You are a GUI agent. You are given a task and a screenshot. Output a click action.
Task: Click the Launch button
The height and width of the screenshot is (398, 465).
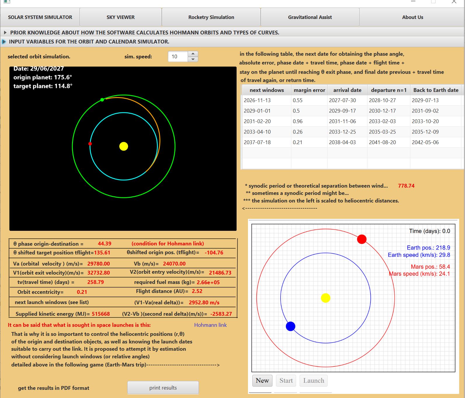pos(314,380)
